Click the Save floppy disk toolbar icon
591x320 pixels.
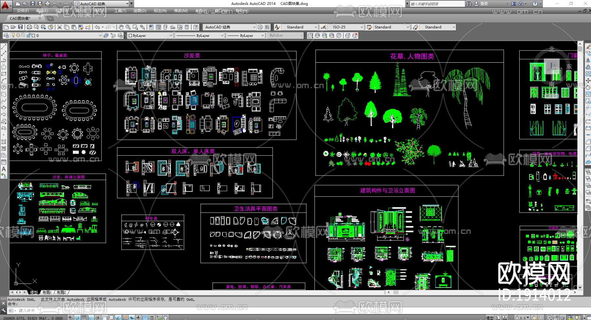[x=20, y=27]
